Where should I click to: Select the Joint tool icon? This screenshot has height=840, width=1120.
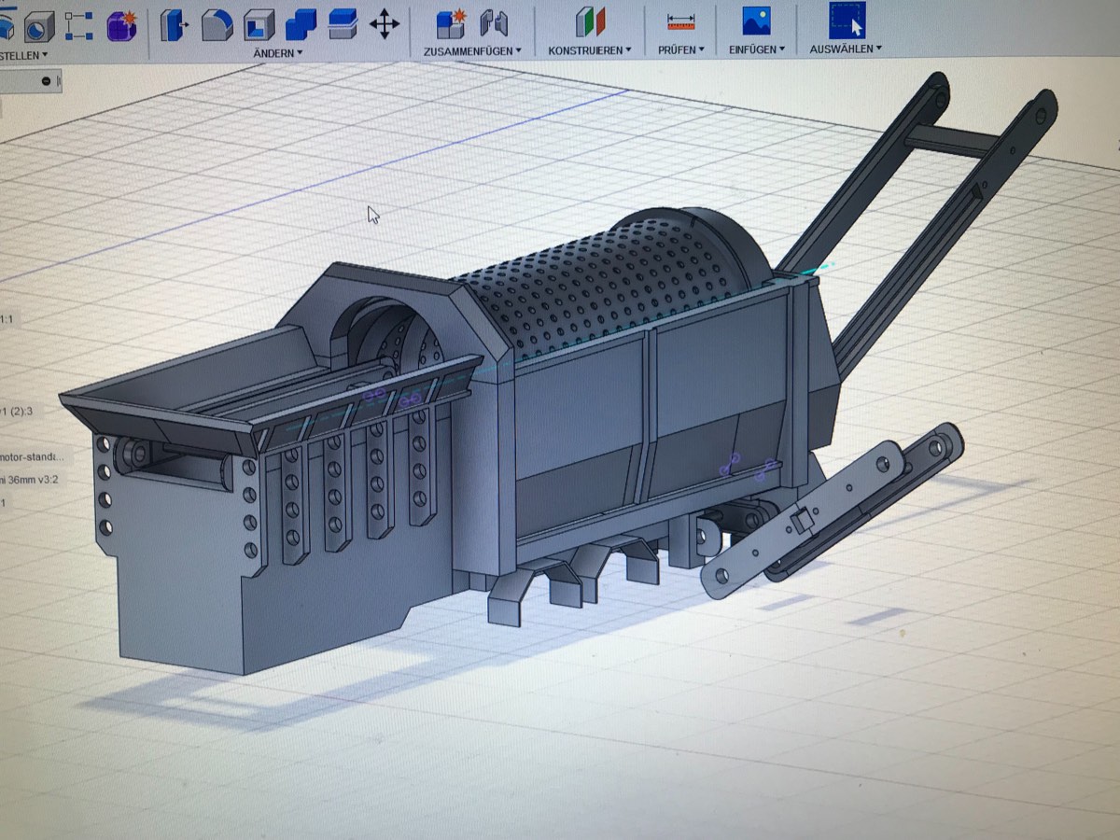point(494,23)
